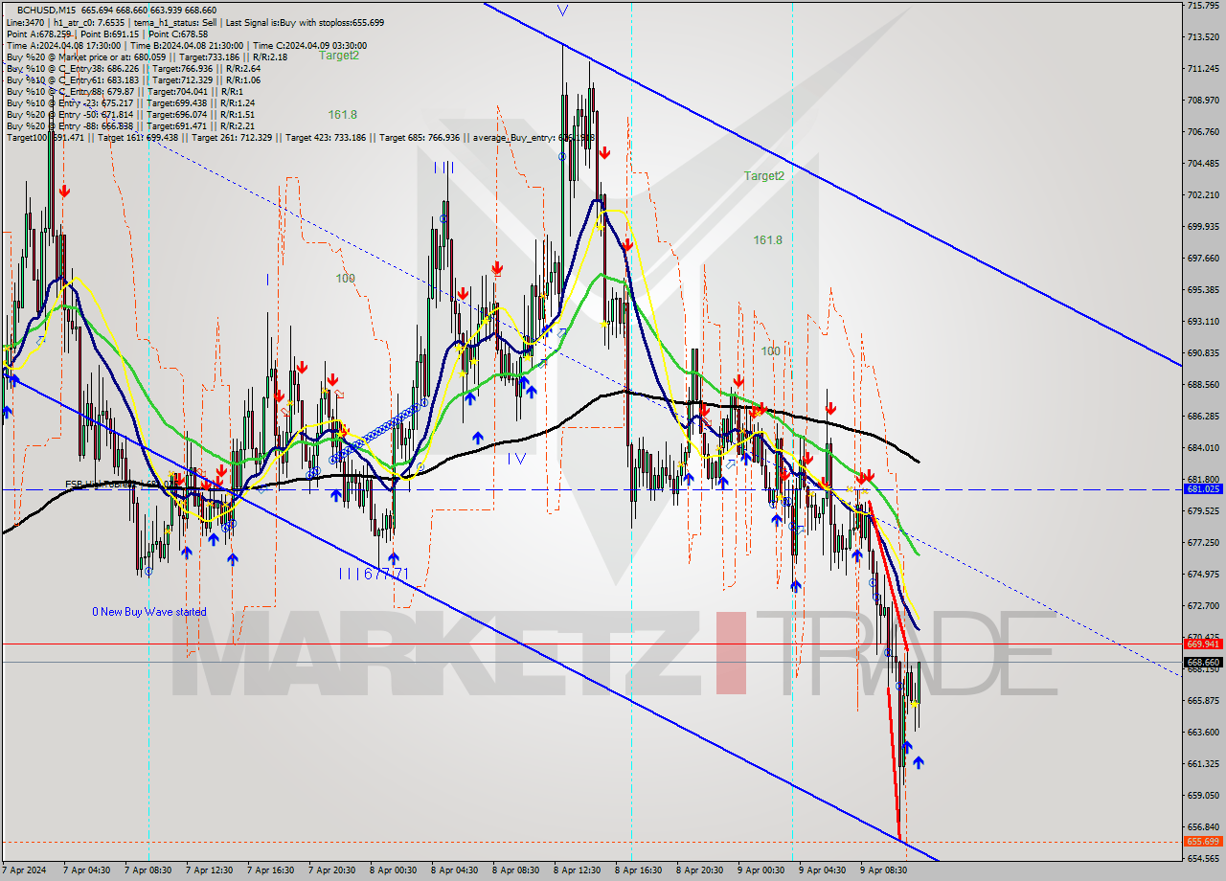Click the 677.250 price axis label

1203,542
